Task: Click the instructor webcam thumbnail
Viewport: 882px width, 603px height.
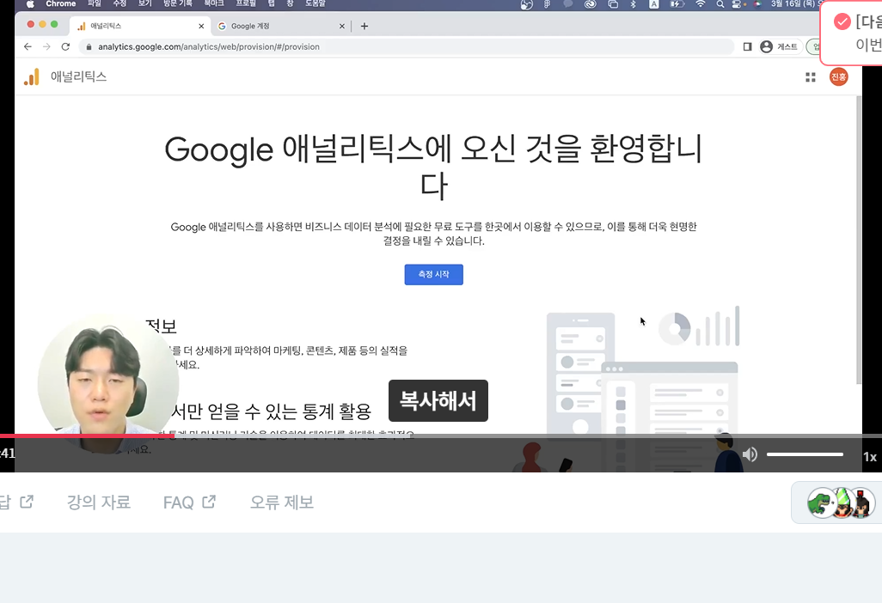Action: [108, 383]
